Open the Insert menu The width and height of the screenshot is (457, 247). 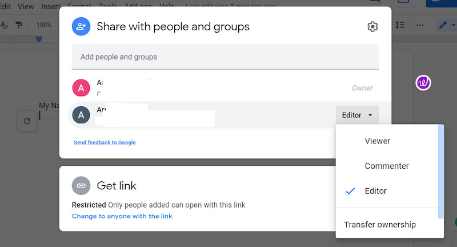pyautogui.click(x=51, y=6)
